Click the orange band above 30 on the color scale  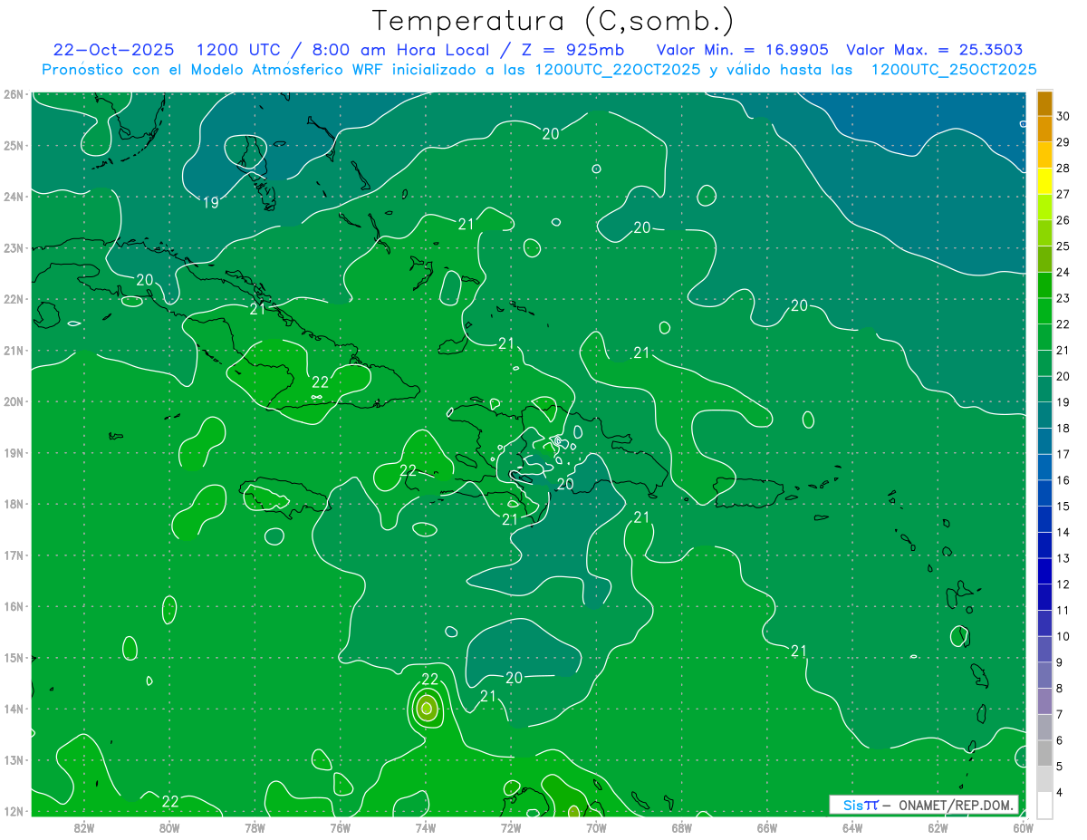[x=1044, y=103]
